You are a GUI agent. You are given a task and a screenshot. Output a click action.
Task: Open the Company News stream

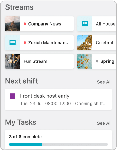coord(39,24)
